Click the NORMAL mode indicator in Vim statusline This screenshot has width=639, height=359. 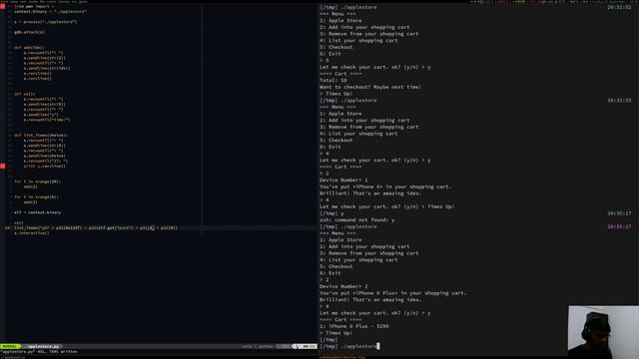coord(10,346)
